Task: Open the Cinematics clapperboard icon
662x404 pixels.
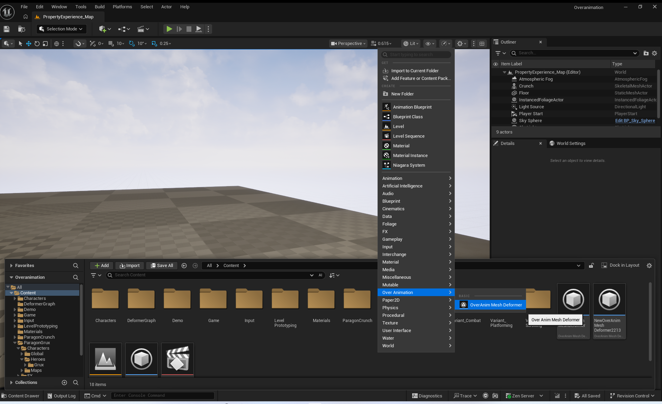Action: click(x=143, y=29)
